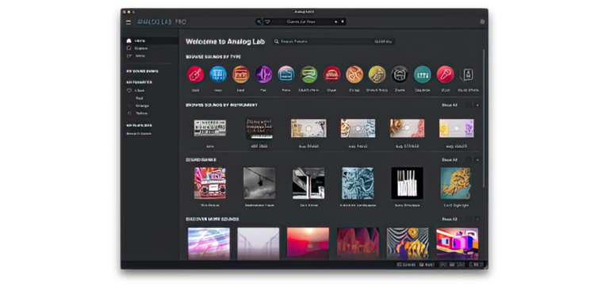Toggle the Keys button in bottom status bar

click(x=427, y=265)
